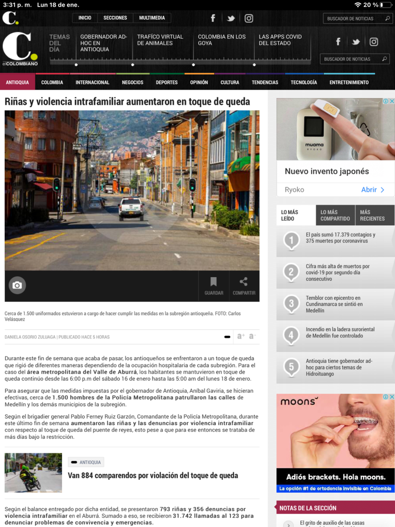Click the number 3 ranking badge
The width and height of the screenshot is (395, 527).
292,304
